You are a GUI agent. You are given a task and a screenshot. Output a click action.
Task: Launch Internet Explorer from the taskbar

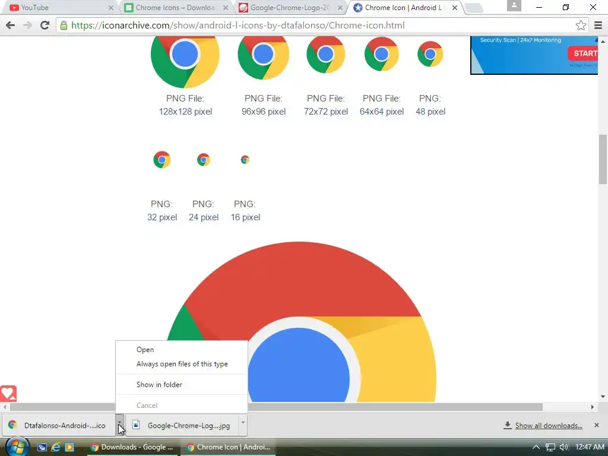click(56, 447)
